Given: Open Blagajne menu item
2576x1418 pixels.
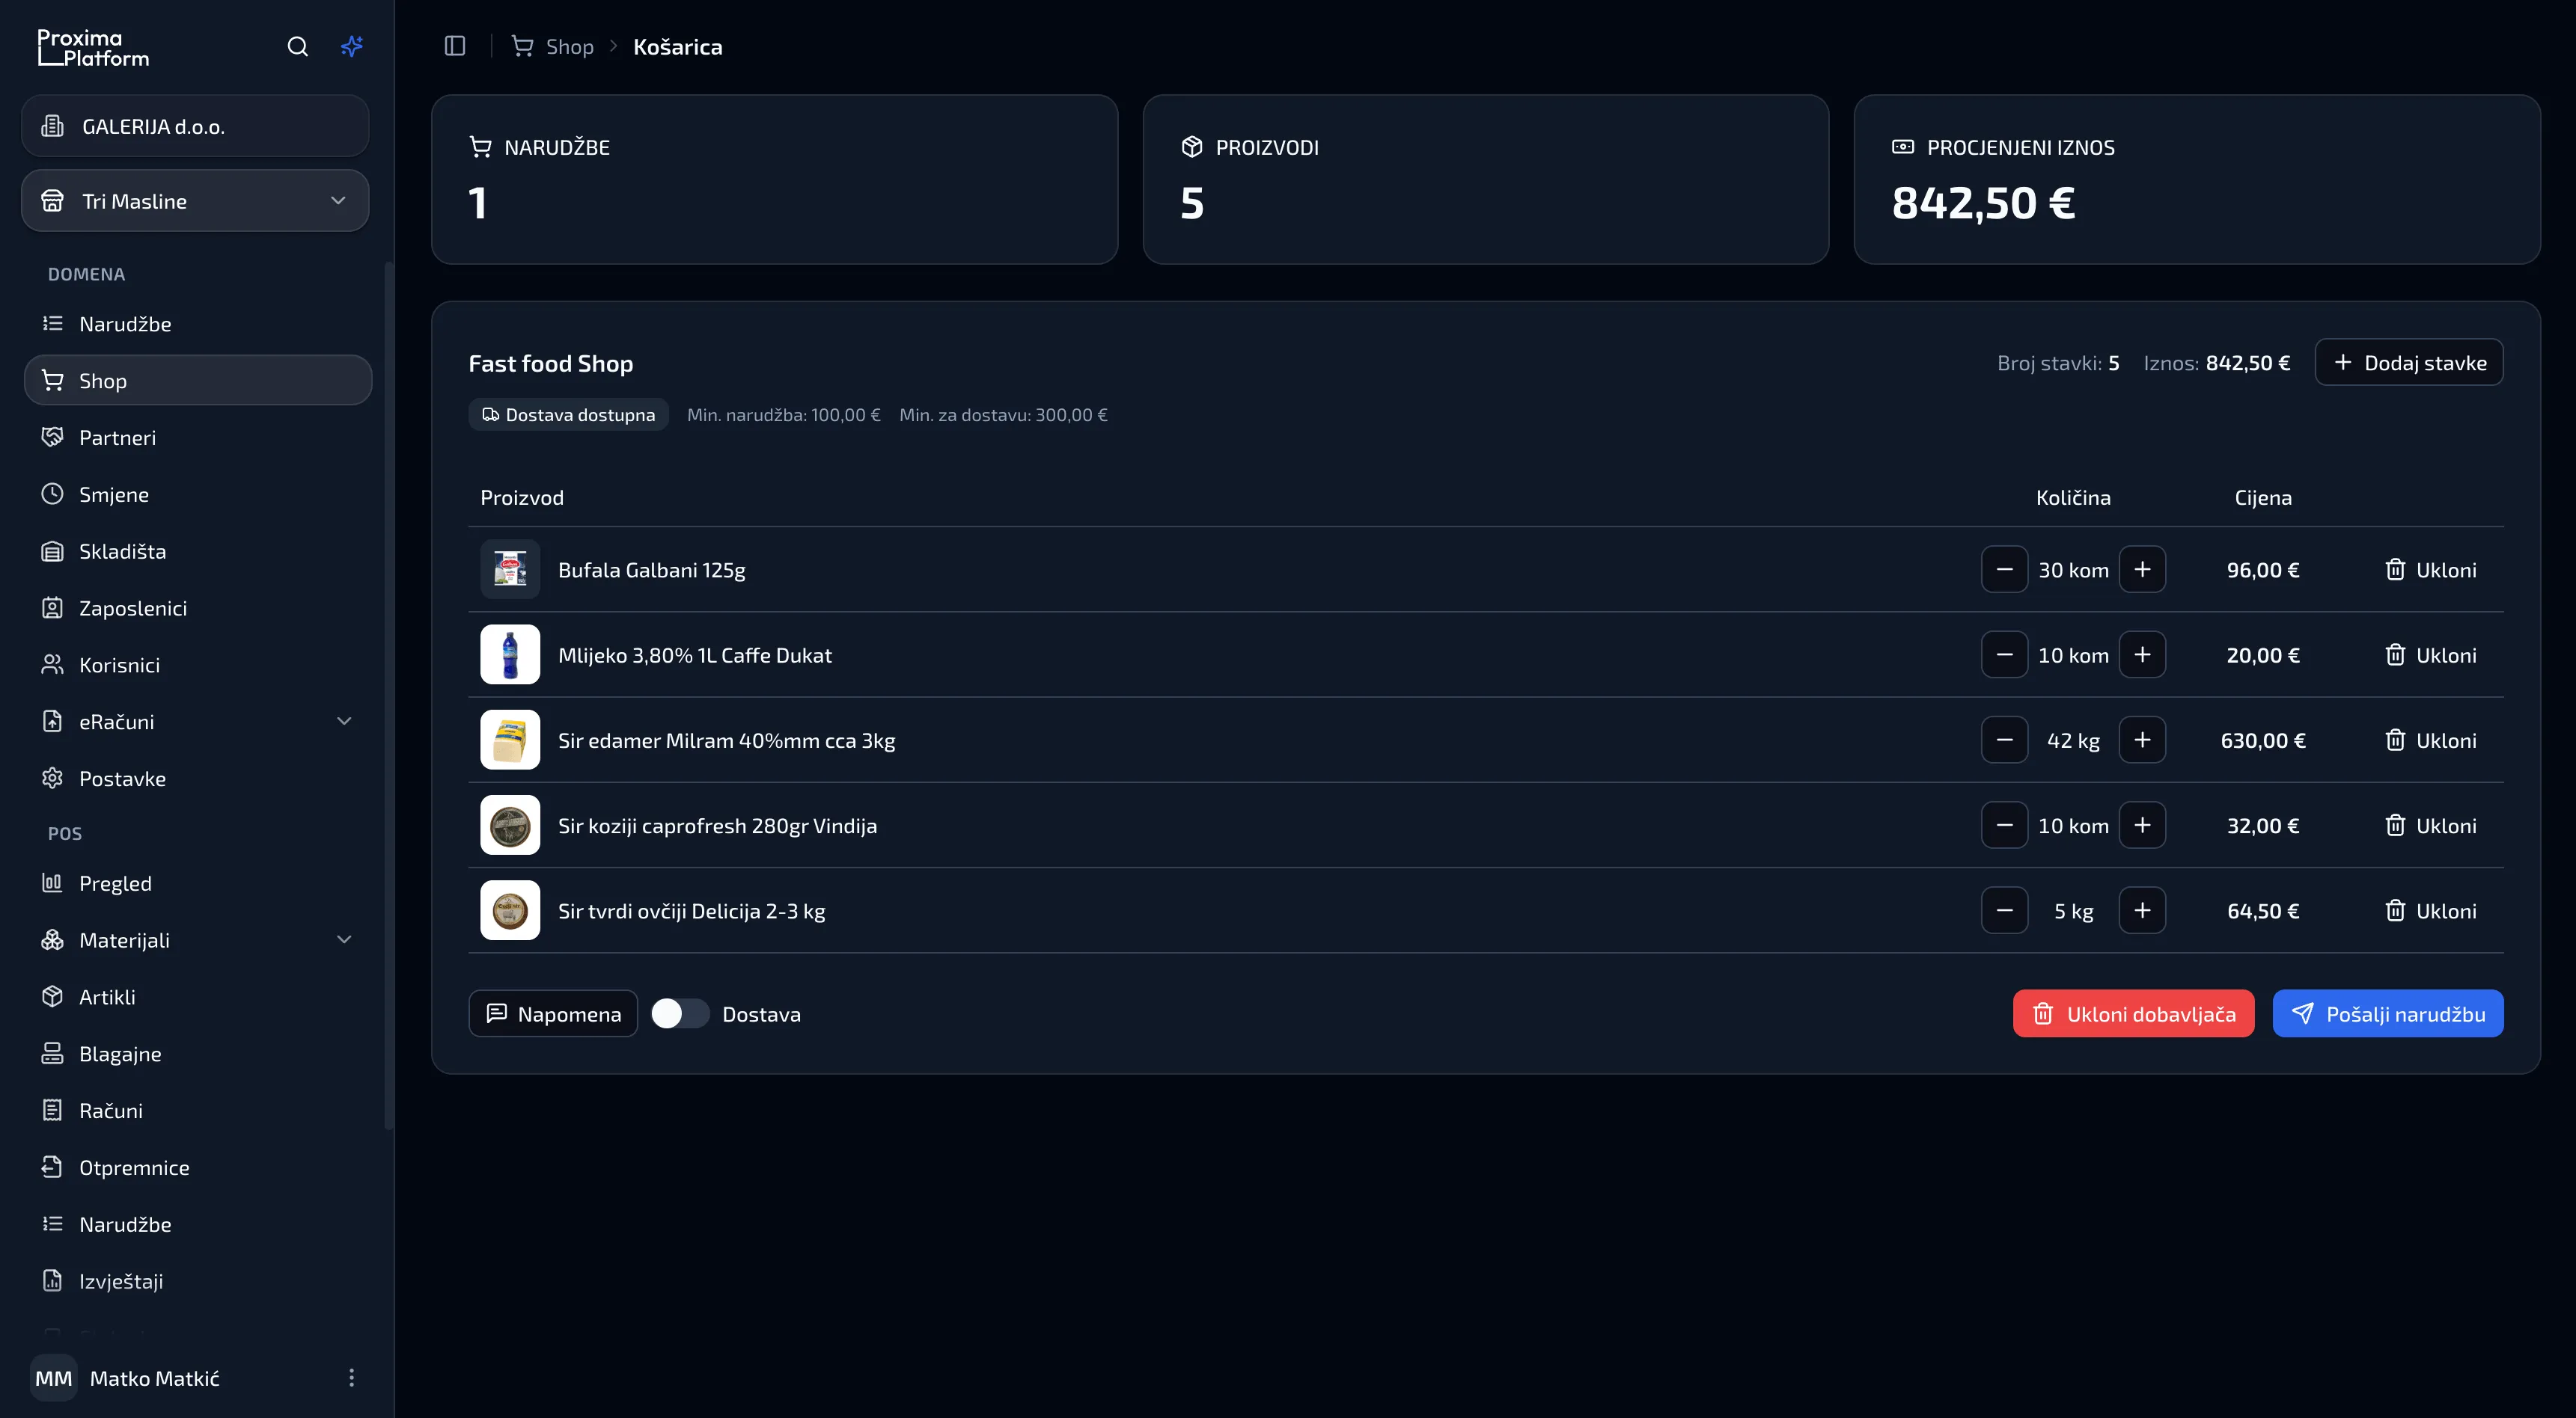Looking at the screenshot, I should [198, 1055].
